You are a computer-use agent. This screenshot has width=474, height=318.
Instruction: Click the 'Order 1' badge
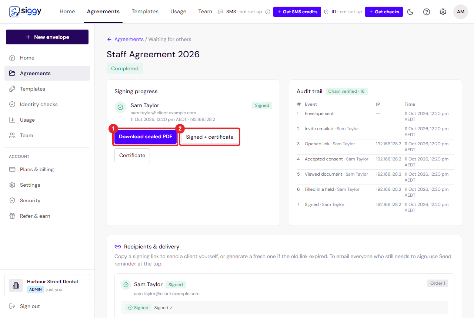click(x=438, y=283)
